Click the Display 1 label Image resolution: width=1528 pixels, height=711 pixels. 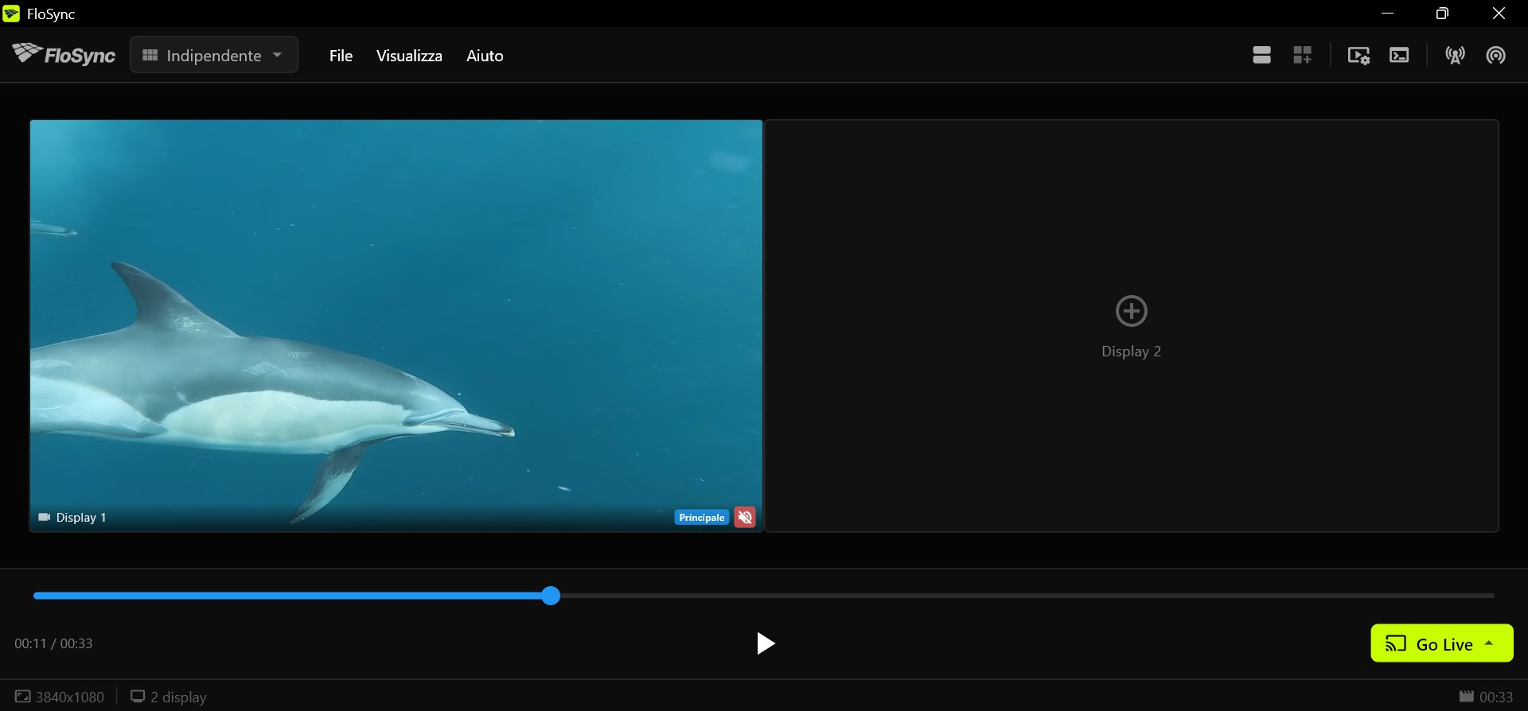tap(81, 518)
